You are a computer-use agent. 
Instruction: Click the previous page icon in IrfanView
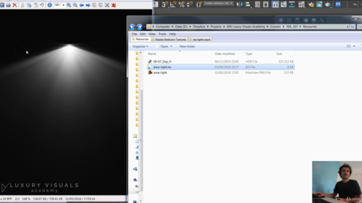(94, 5)
